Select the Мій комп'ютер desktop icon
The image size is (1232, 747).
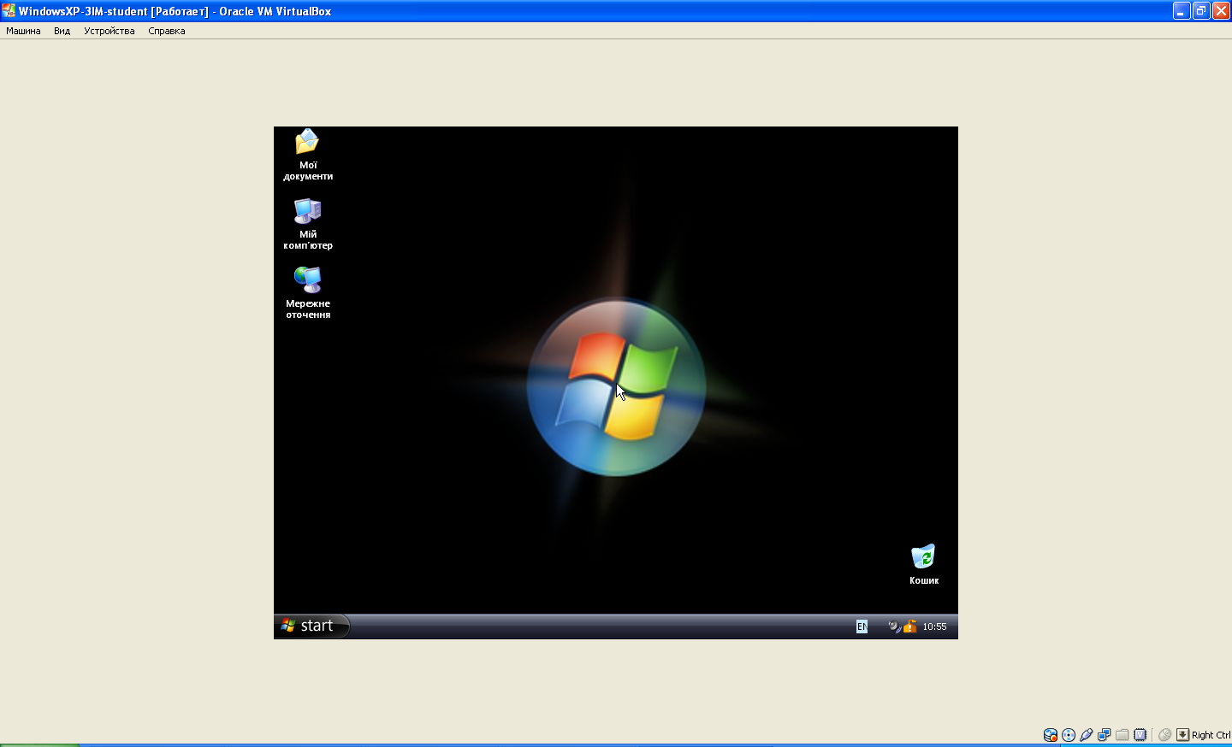[308, 224]
